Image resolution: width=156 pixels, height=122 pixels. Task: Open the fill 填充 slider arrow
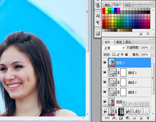(x=152, y=55)
